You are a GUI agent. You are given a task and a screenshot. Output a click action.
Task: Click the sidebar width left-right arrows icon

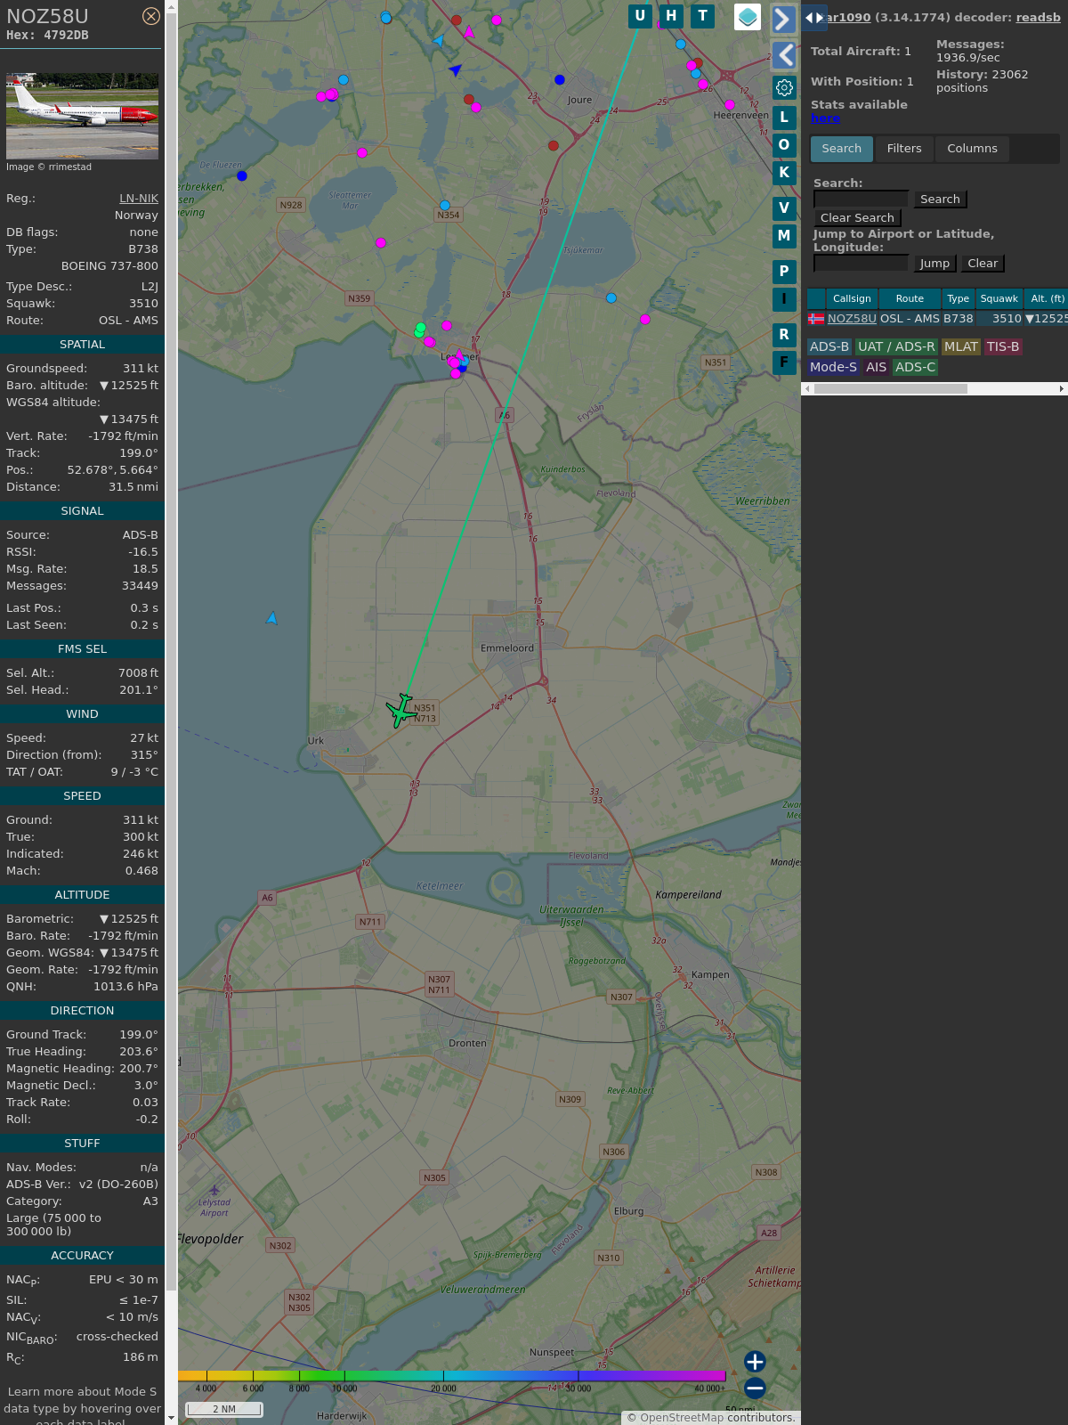point(814,17)
